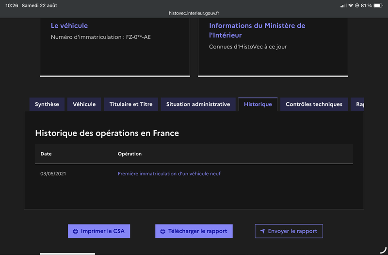
Task: Select the Historique tab
Action: [258, 104]
